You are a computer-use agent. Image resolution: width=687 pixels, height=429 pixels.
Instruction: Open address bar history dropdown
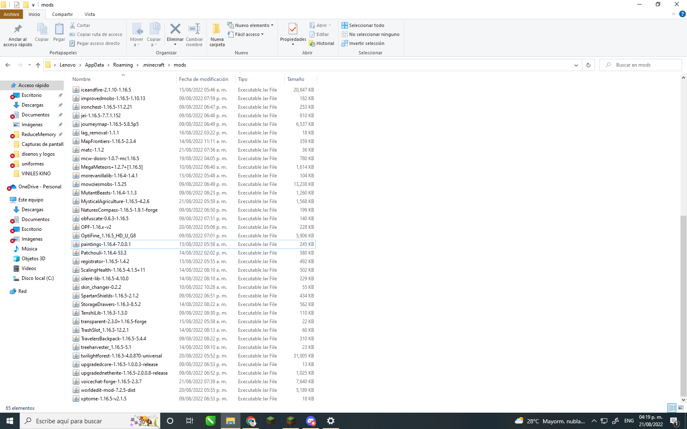click(576, 65)
